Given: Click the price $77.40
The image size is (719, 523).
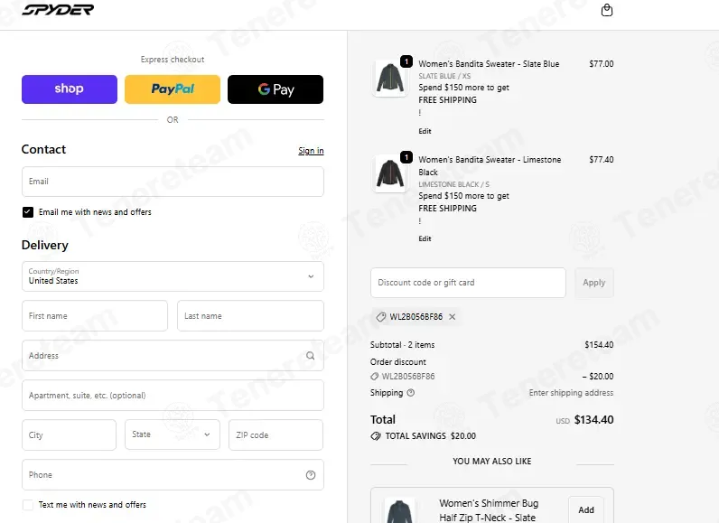Looking at the screenshot, I should click(x=602, y=160).
